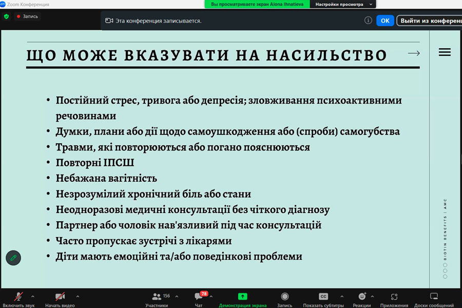The height and width of the screenshot is (308, 462).
Task: Expand audio options arrow next to Включить звук
Action: (x=33, y=297)
